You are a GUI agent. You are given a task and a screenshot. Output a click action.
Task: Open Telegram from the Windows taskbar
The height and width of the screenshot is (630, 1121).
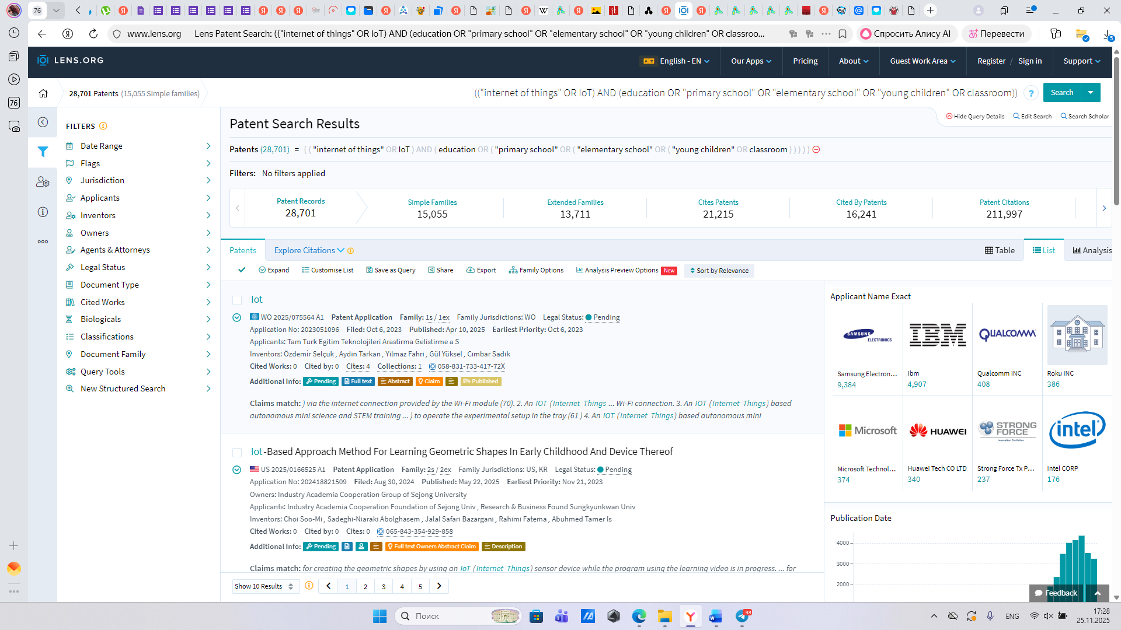(743, 616)
